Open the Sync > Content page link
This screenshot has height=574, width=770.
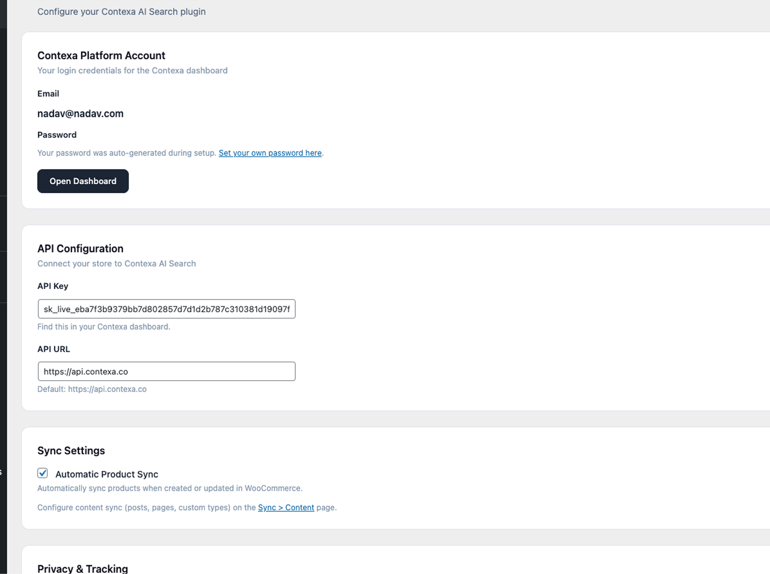pyautogui.click(x=286, y=507)
